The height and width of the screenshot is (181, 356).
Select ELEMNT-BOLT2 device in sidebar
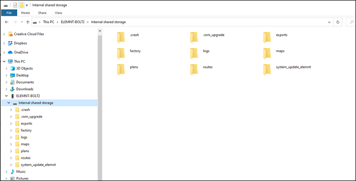(x=28, y=96)
